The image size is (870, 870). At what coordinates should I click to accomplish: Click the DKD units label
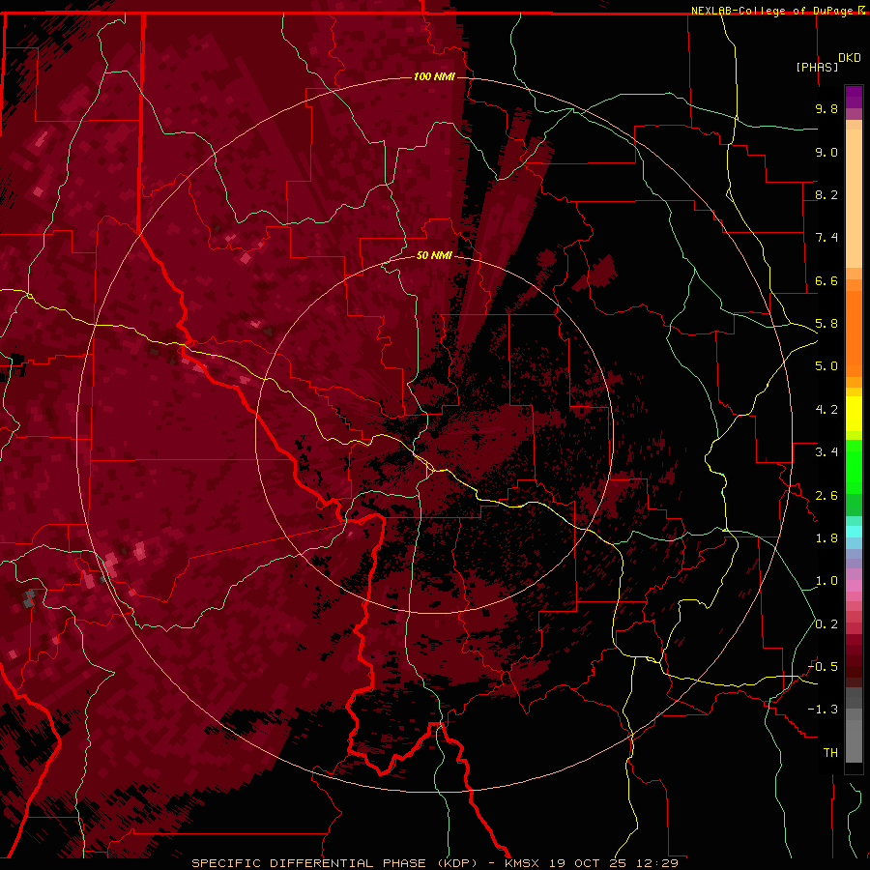[849, 58]
